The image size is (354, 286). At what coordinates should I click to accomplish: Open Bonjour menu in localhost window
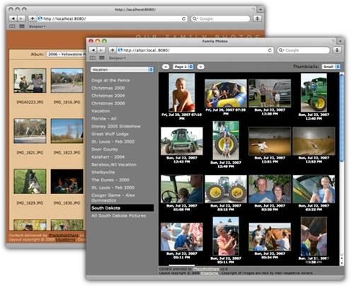[x=38, y=26]
